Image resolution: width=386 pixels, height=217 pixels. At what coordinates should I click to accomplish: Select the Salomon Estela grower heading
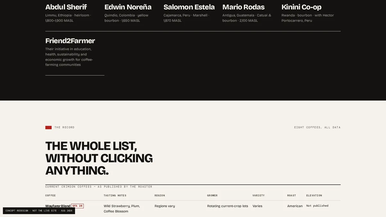point(189,7)
